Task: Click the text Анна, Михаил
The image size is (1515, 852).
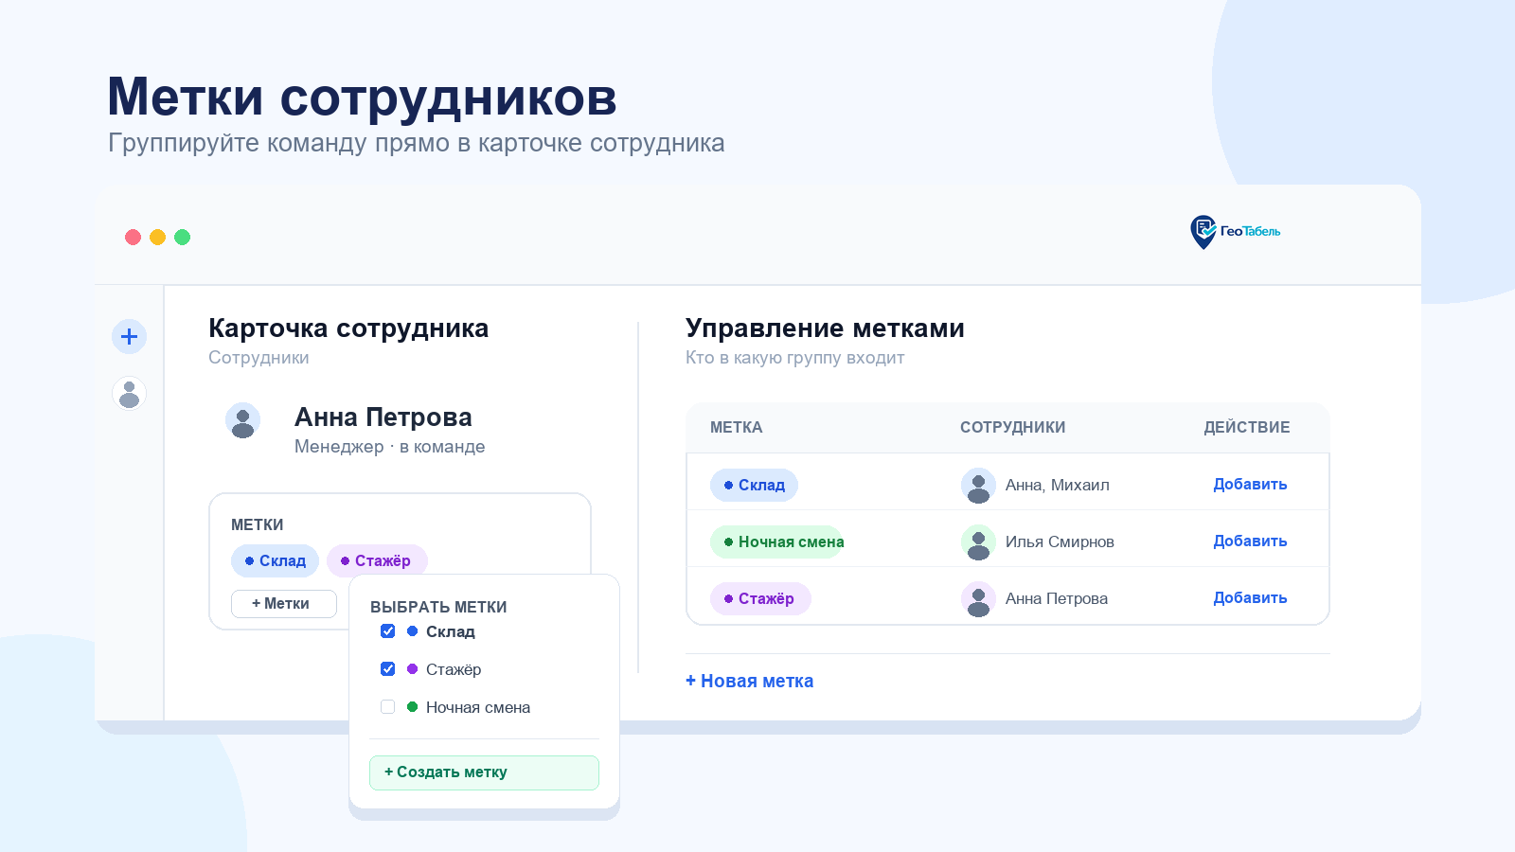Action: (1057, 486)
